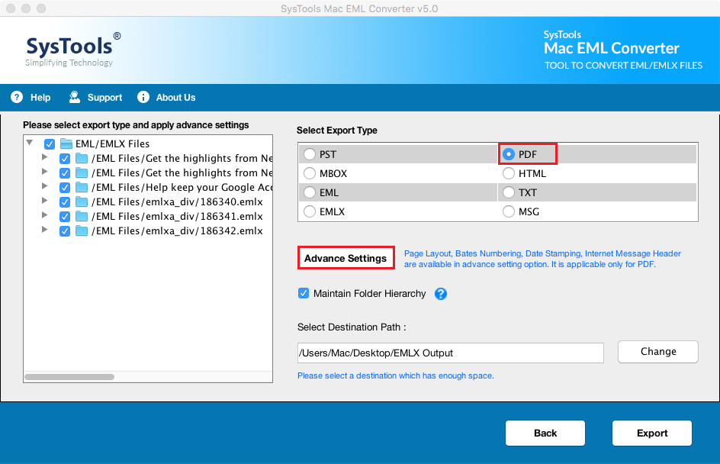
Task: Go Back to the previous step
Action: click(x=545, y=433)
